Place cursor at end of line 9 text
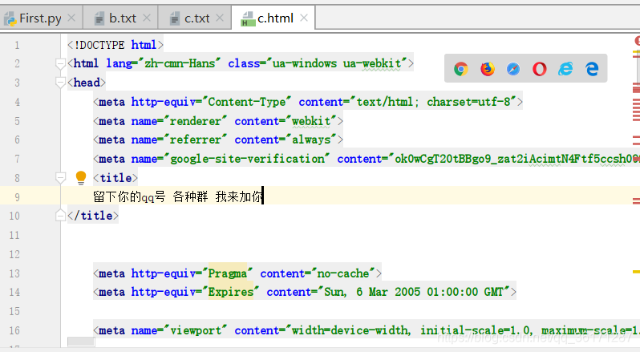 tap(263, 196)
